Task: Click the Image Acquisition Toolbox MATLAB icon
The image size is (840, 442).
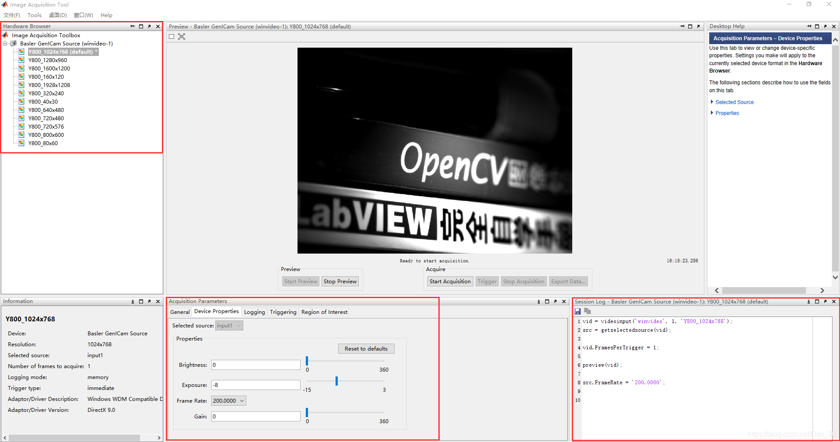Action: [x=6, y=35]
